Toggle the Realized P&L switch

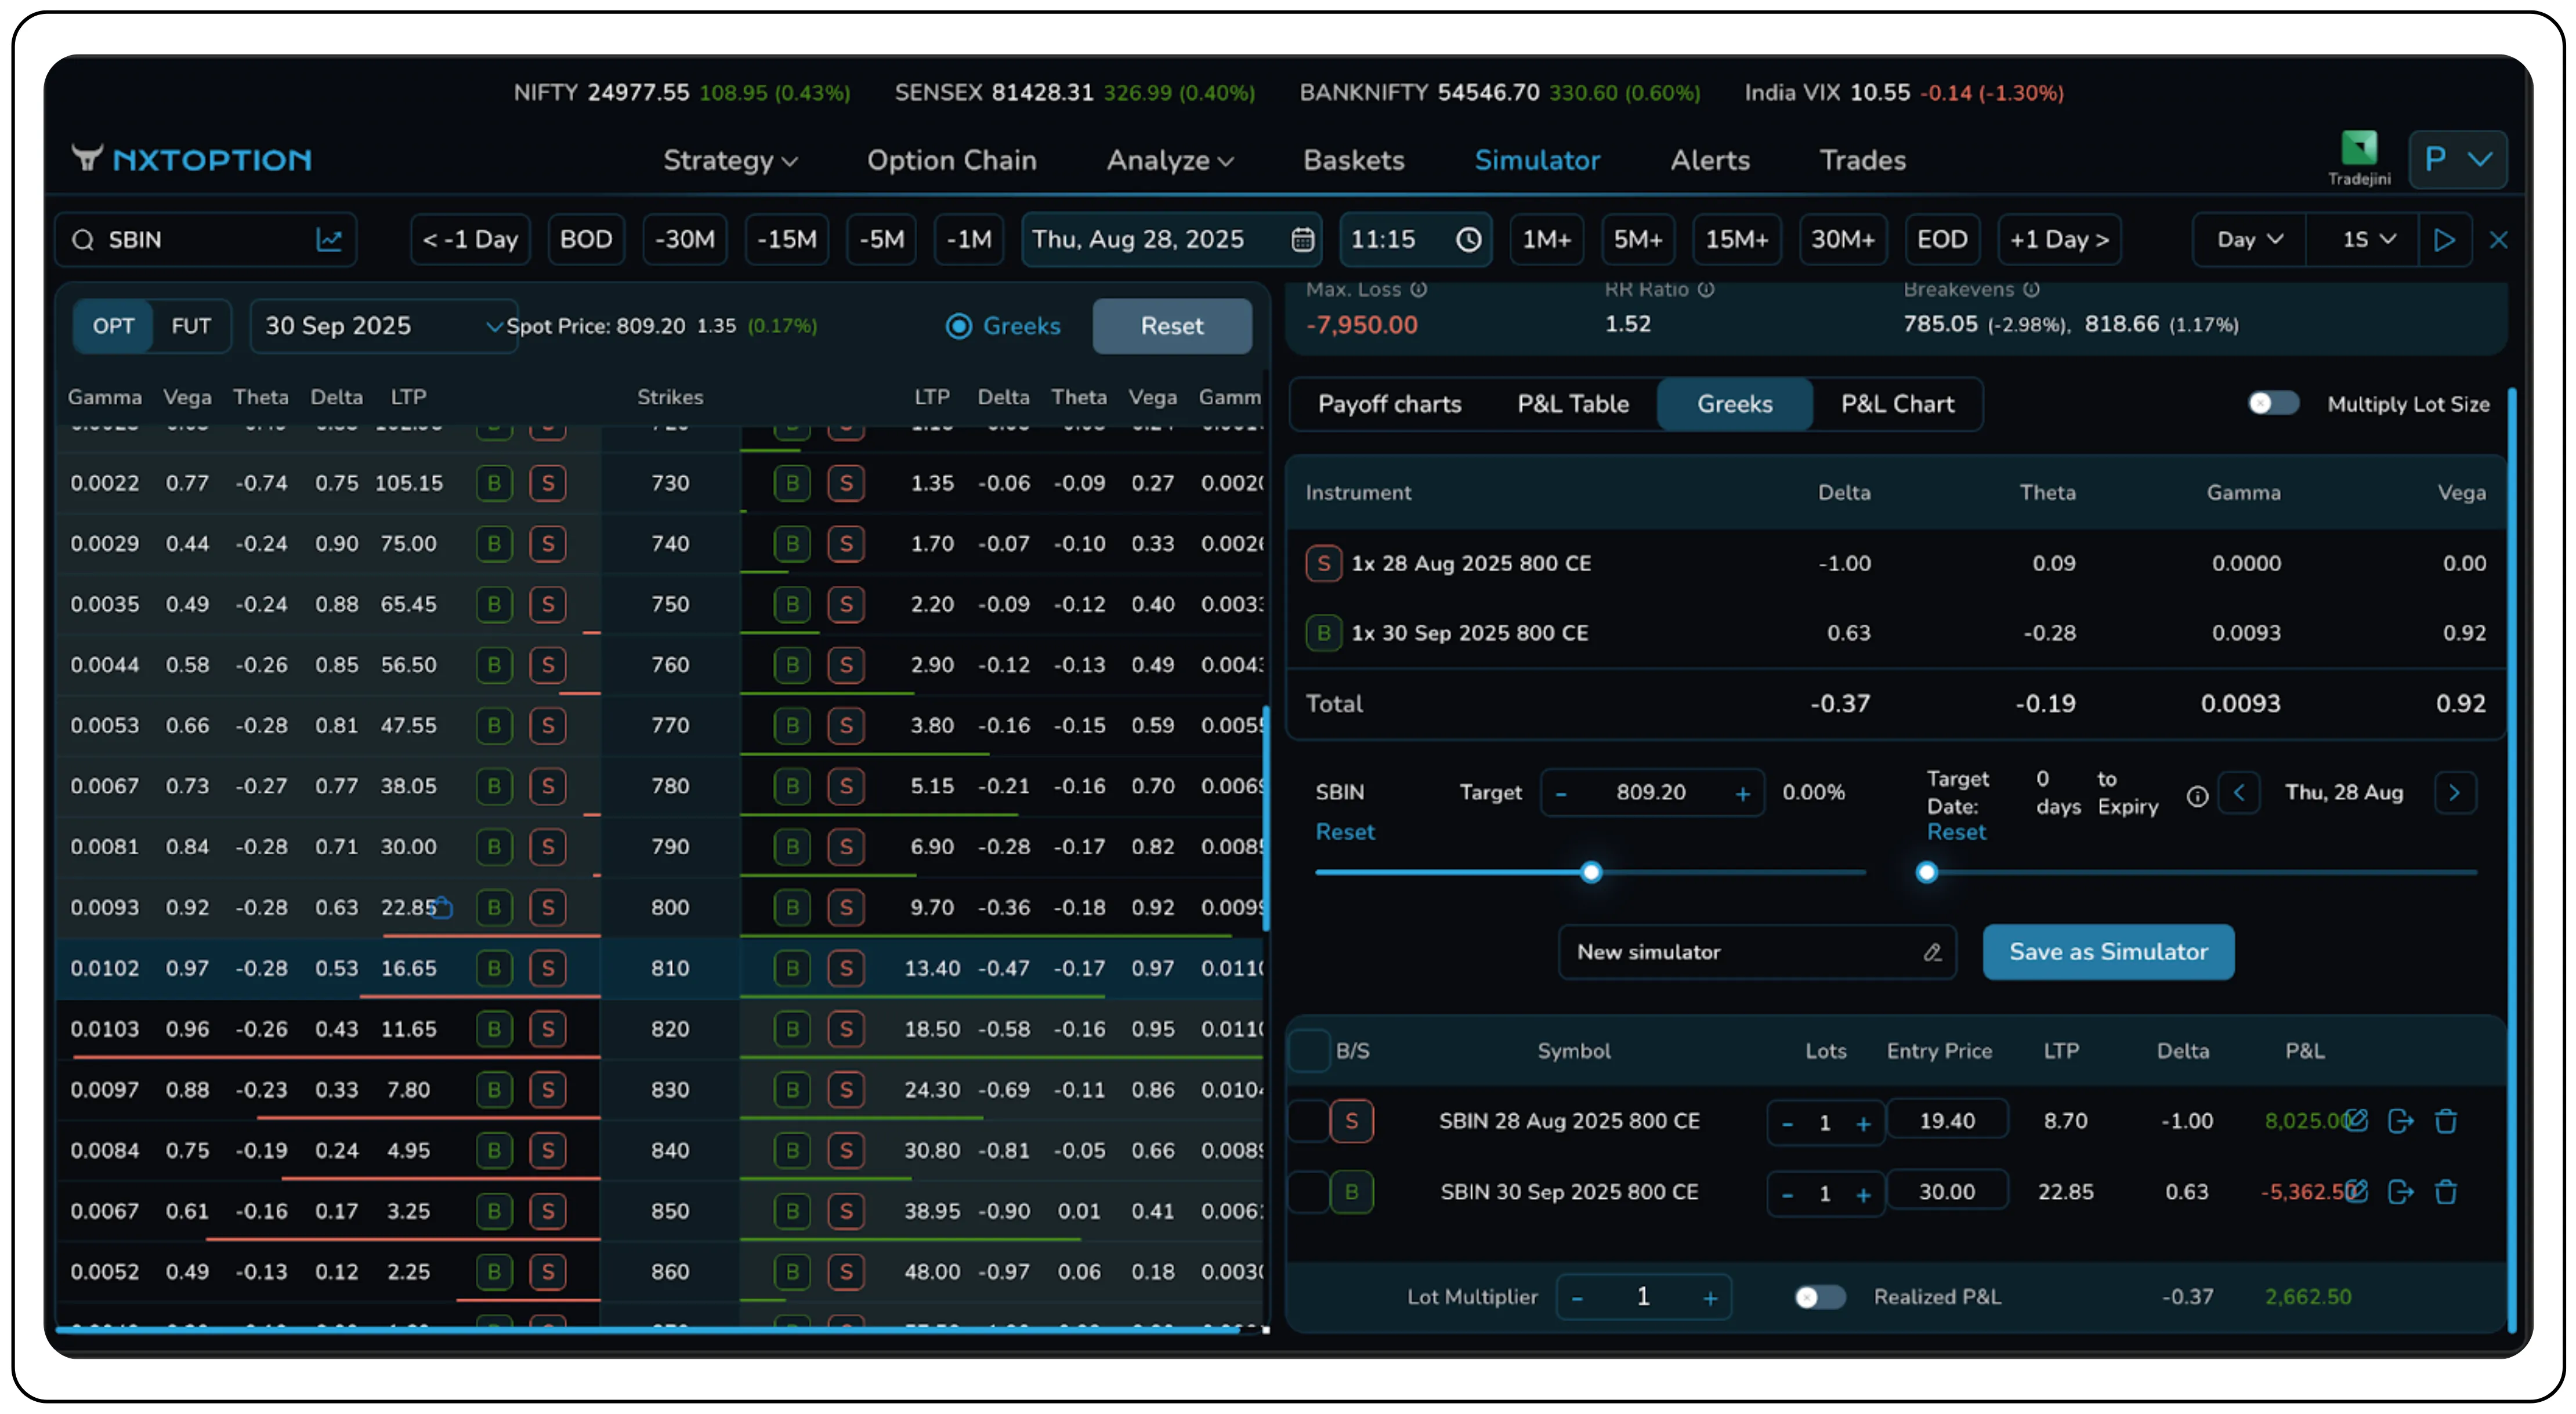[1818, 1297]
